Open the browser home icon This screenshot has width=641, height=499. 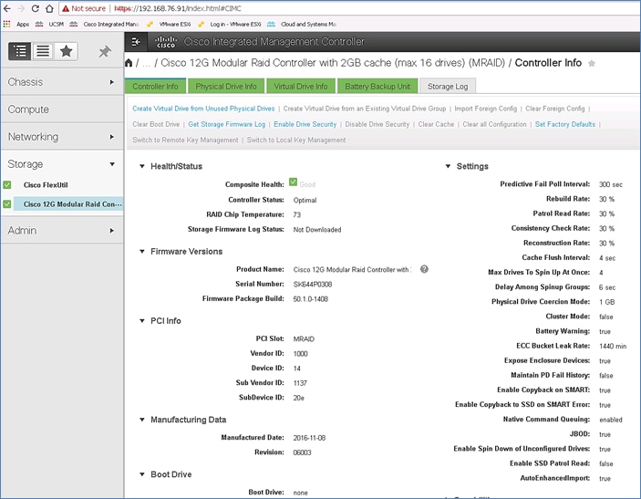tap(49, 8)
